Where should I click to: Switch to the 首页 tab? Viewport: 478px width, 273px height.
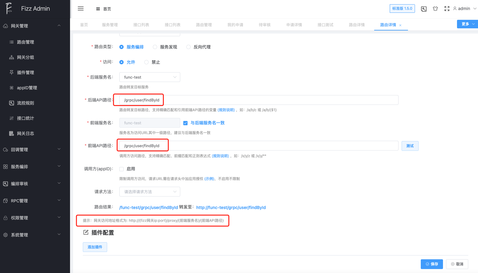coord(84,25)
